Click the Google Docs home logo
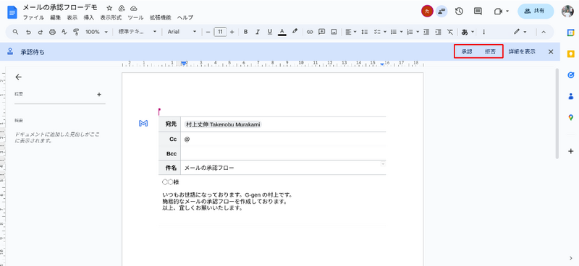Image resolution: width=579 pixels, height=266 pixels. (12, 12)
